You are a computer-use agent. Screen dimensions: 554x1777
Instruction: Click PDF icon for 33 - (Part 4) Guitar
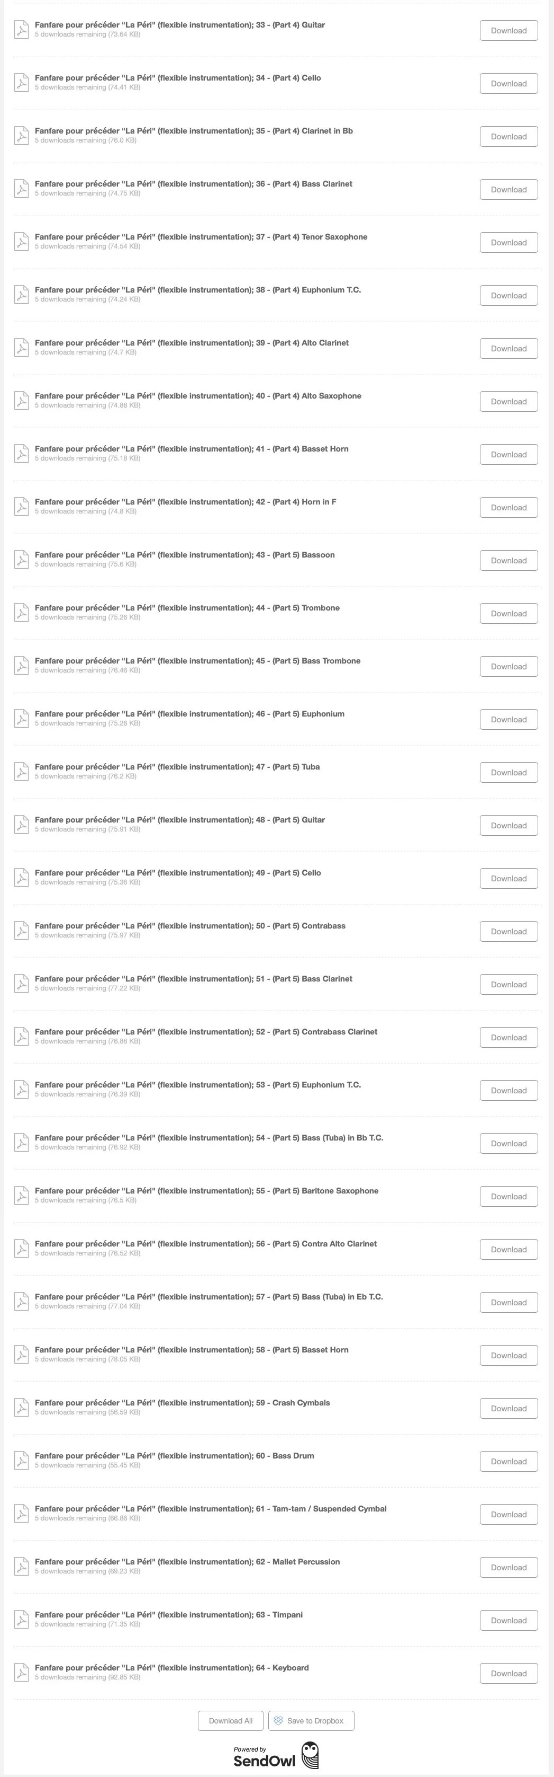(x=21, y=30)
